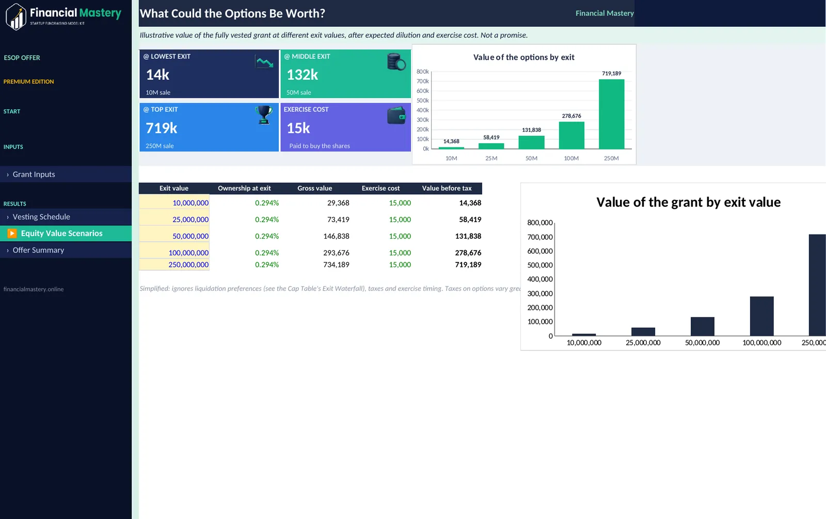826x519 pixels.
Task: Open the Grant Inputs sheet
Action: 66,174
